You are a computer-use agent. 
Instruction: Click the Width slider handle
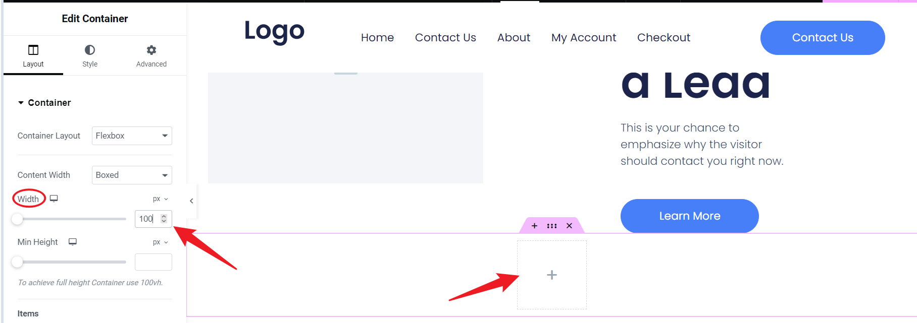click(x=18, y=219)
